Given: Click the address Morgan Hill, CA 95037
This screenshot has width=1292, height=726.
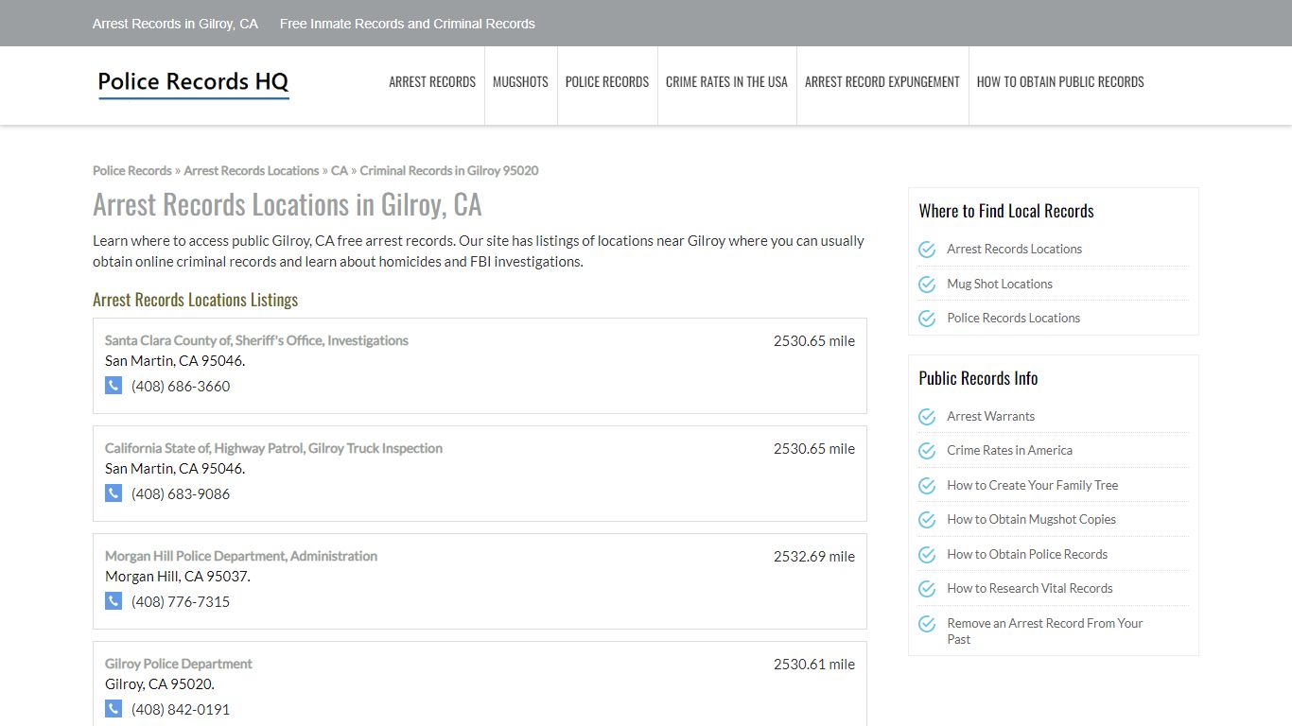Looking at the screenshot, I should pyautogui.click(x=178, y=576).
